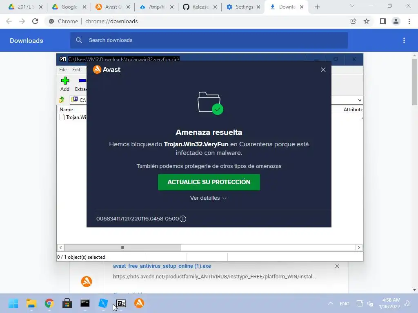Open the Chrome profile avatar
418x313 pixels.
pos(396,21)
